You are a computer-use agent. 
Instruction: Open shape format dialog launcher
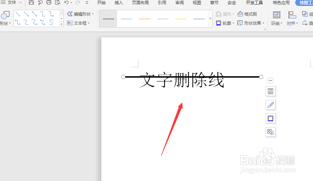265,29
